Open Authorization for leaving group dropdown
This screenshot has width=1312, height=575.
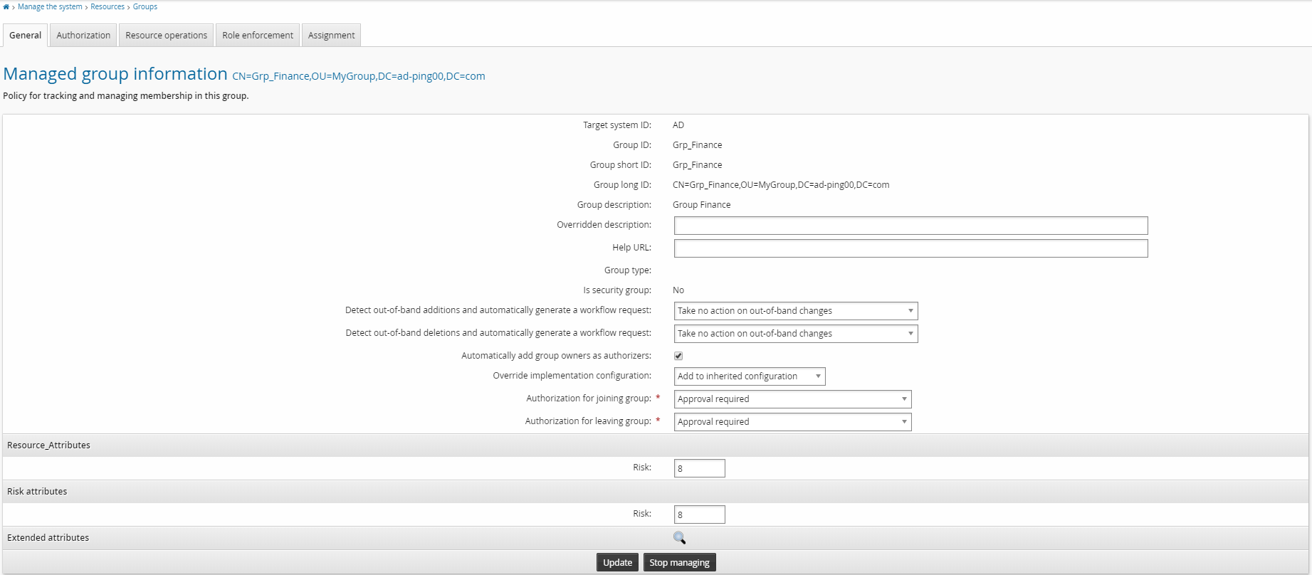(792, 422)
